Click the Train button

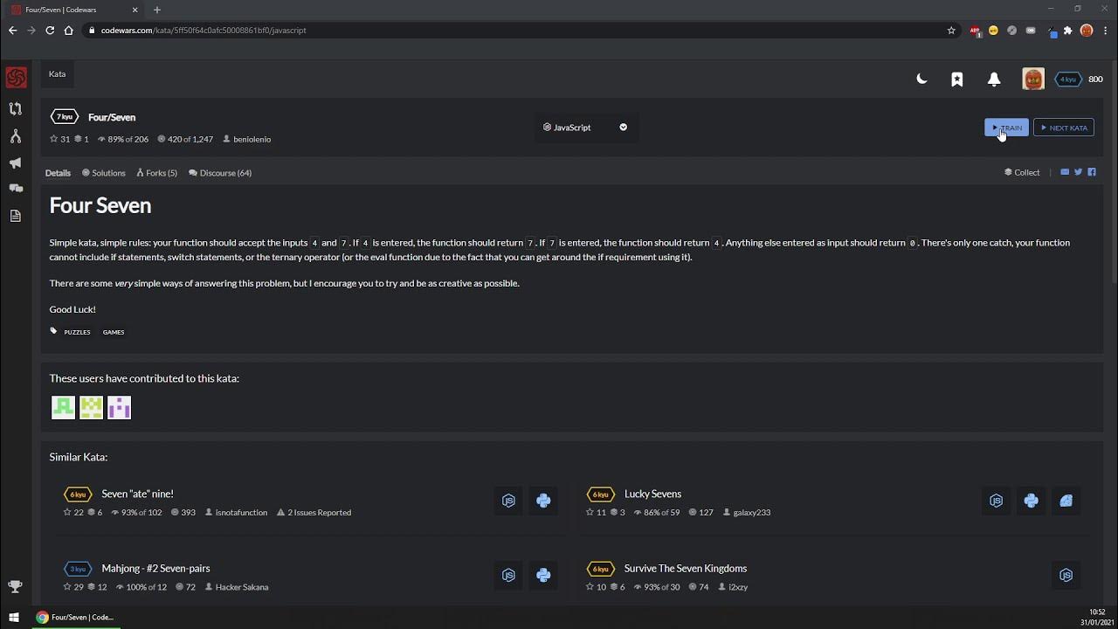[x=1006, y=128]
